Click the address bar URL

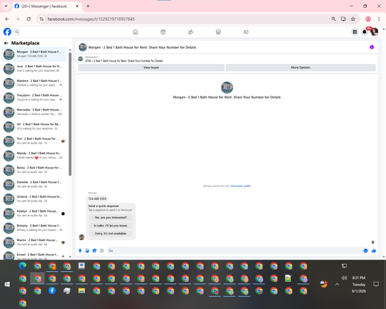click(91, 19)
